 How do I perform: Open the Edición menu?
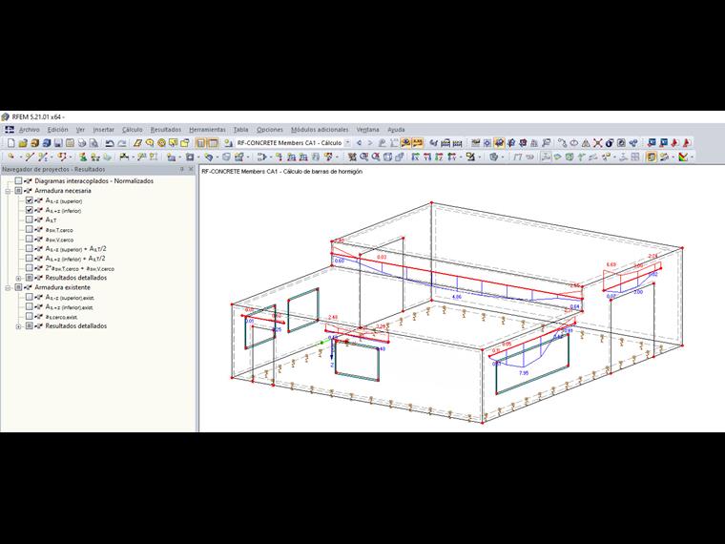[x=58, y=130]
